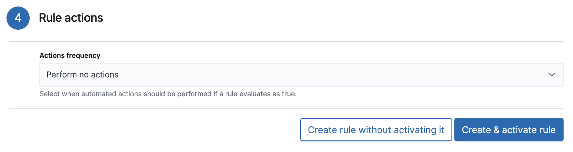
Task: Click the step 4 number badge
Action: click(x=18, y=18)
